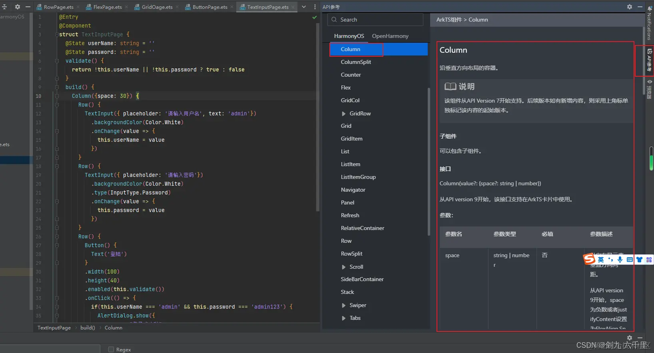Open editor tab options menu
The image size is (654, 353).
(x=315, y=7)
